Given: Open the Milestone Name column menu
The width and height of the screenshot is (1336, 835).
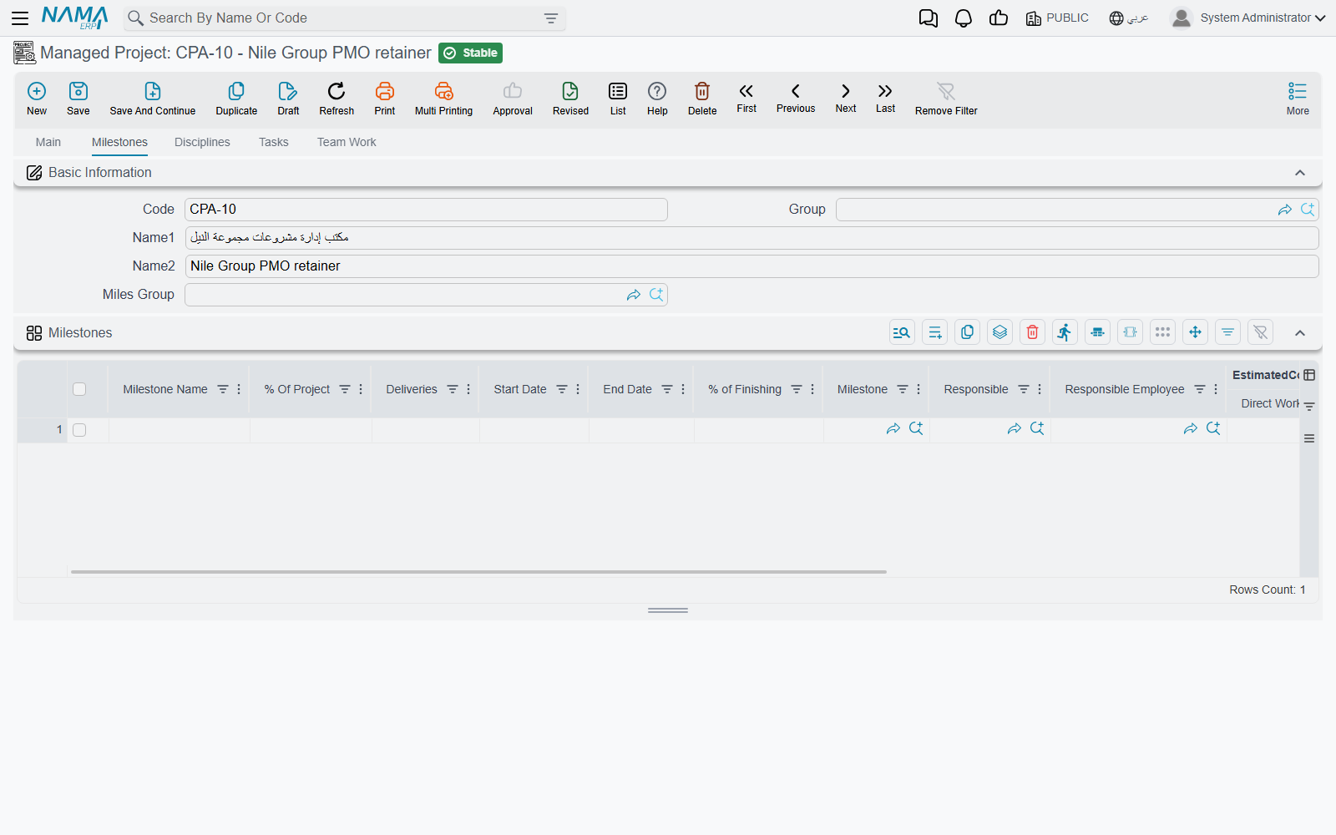Looking at the screenshot, I should 239,389.
